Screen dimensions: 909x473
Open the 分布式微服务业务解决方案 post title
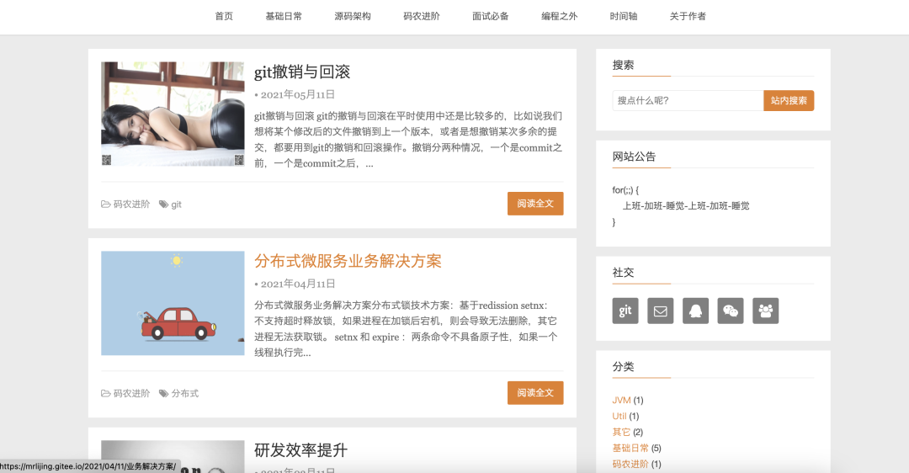point(348,261)
